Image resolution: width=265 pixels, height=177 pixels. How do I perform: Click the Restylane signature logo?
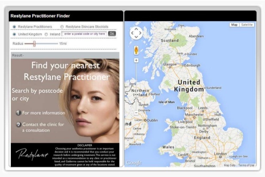click(32, 154)
